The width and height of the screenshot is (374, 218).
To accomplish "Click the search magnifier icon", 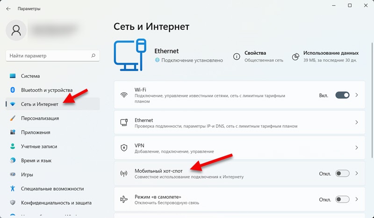I will tap(94, 56).
